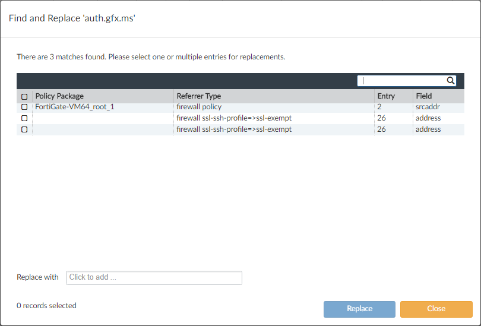Select last 'firewall ssl-ssh-profile=>ssl-exempt' entry
This screenshot has width=481, height=326.
click(x=234, y=129)
